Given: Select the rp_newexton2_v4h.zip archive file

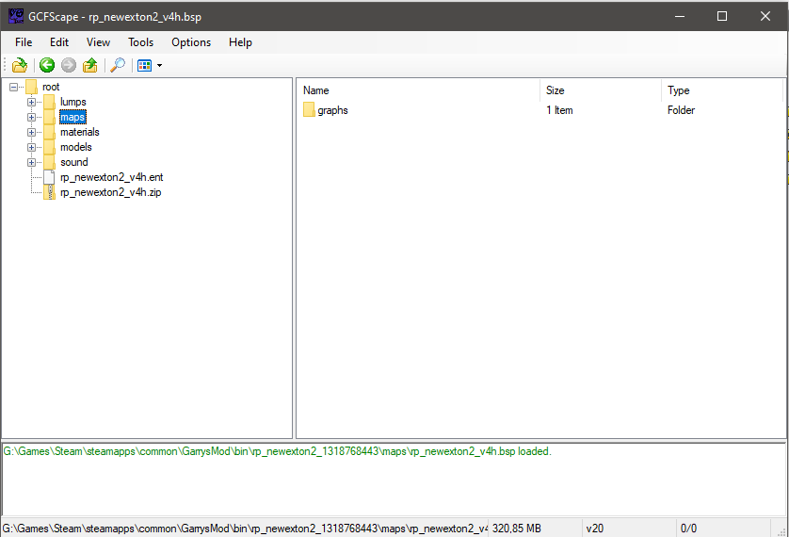Looking at the screenshot, I should 111,192.
